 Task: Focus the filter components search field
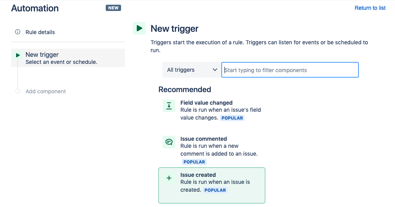coord(290,70)
